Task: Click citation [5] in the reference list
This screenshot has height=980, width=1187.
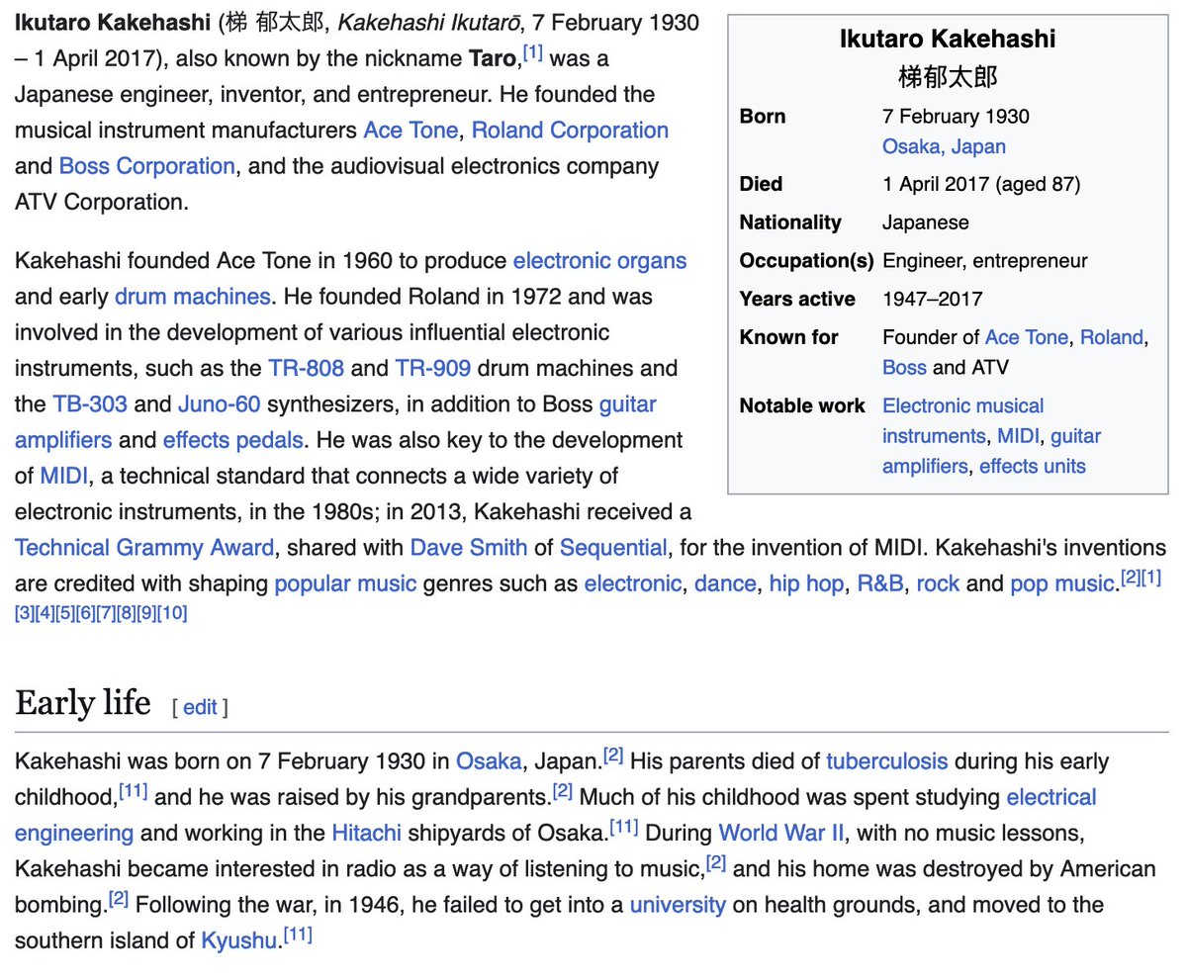Action: point(65,613)
